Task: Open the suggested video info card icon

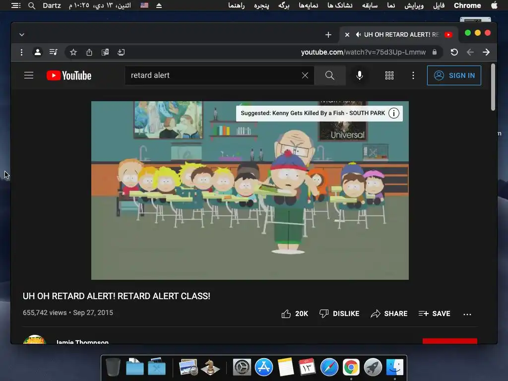Action: [x=393, y=114]
